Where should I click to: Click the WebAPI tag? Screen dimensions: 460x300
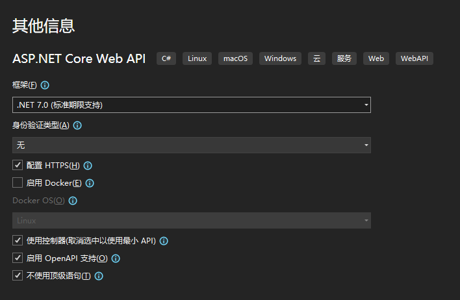point(415,58)
